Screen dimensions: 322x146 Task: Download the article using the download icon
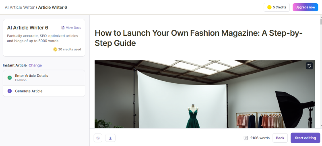pos(110,138)
